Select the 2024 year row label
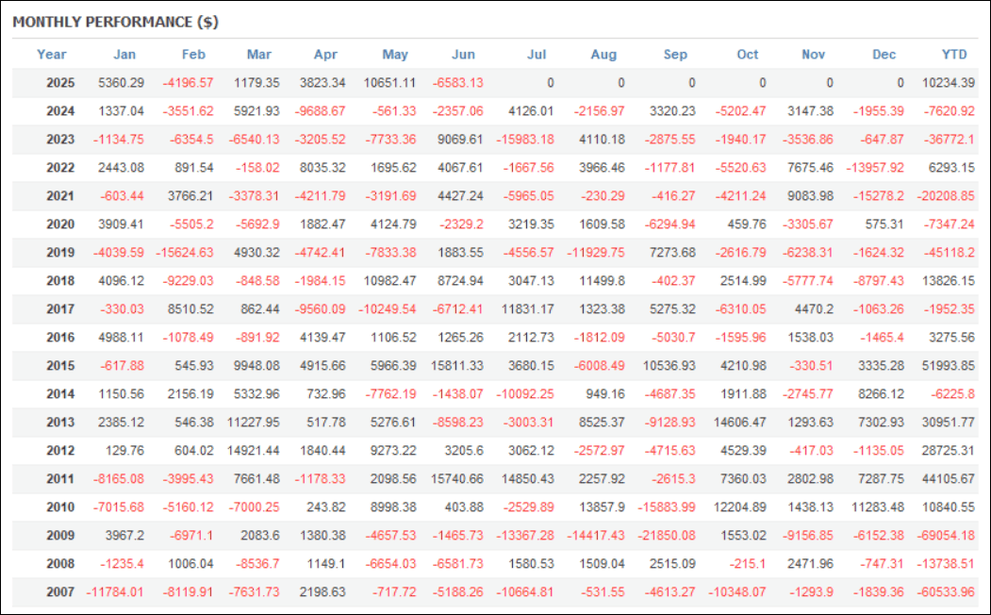Image resolution: width=991 pixels, height=615 pixels. [x=60, y=111]
